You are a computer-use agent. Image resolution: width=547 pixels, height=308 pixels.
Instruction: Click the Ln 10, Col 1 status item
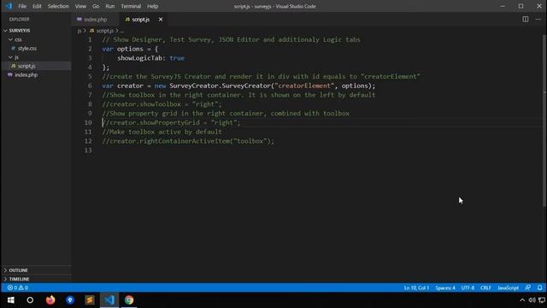tap(416, 287)
